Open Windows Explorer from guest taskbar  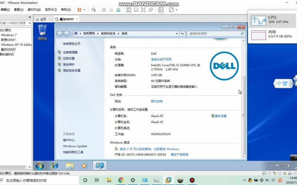click(x=70, y=165)
